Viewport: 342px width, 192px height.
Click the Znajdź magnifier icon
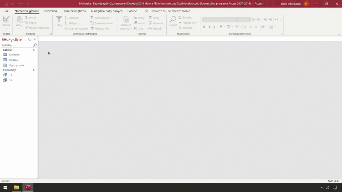173,20
